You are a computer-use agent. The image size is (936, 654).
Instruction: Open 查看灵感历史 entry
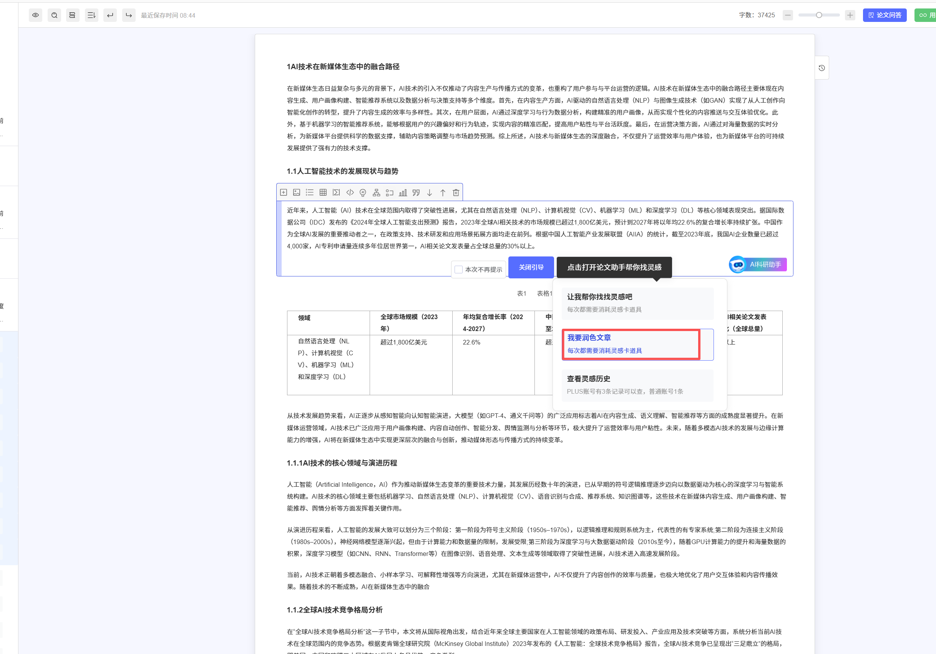pos(637,385)
